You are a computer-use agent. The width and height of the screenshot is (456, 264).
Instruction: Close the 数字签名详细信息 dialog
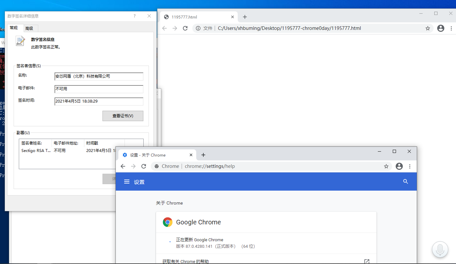(149, 16)
